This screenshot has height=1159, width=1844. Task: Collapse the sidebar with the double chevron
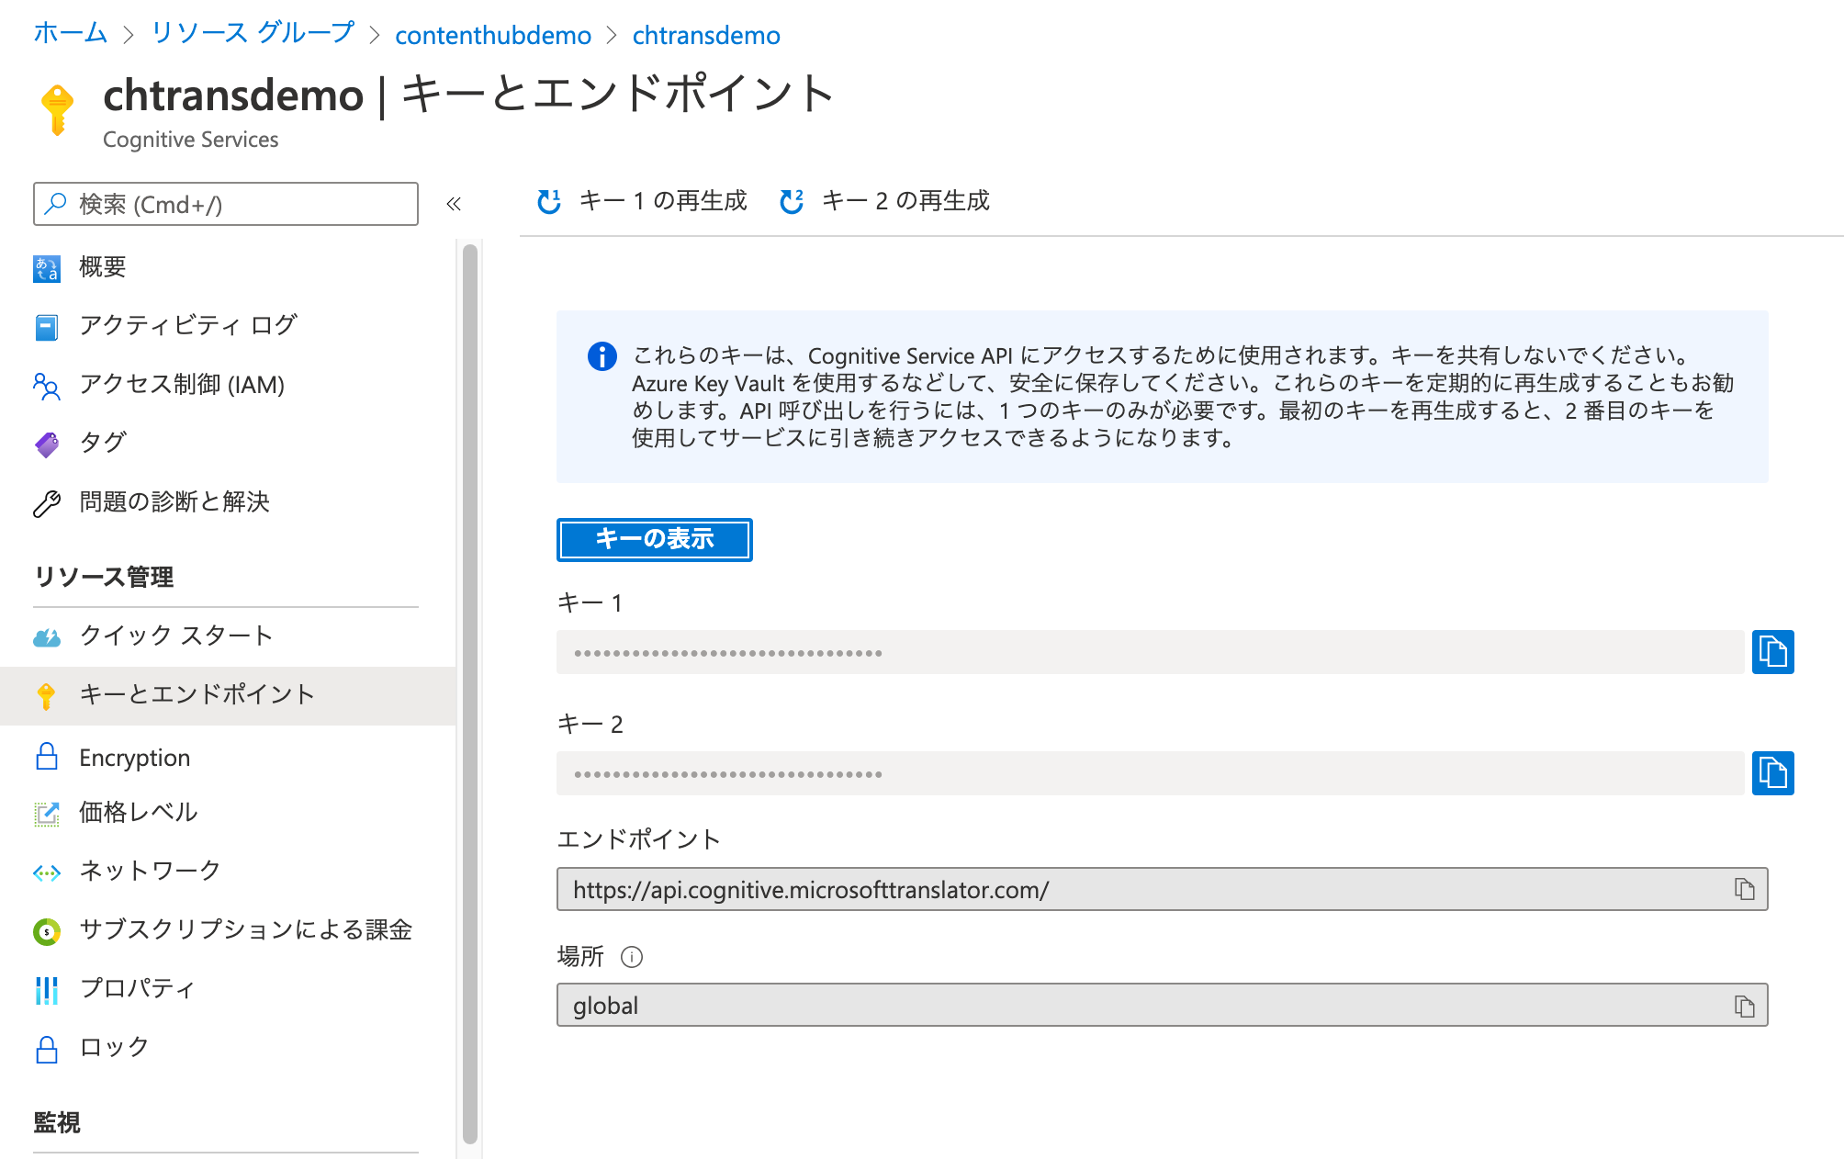454,204
